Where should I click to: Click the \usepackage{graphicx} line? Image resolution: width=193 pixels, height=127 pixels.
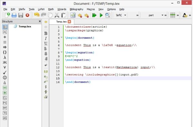[x=84, y=30]
